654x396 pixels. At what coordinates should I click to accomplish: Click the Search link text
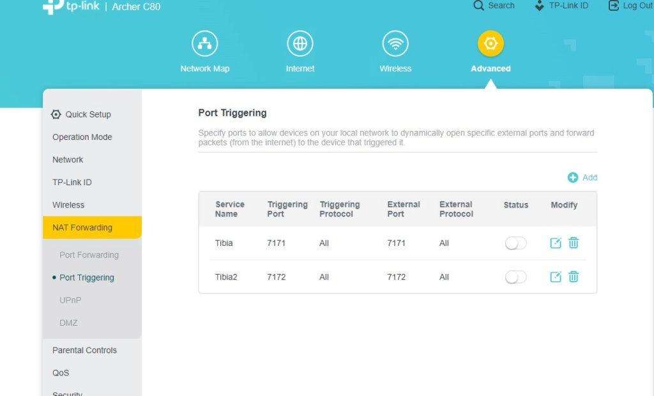point(501,5)
